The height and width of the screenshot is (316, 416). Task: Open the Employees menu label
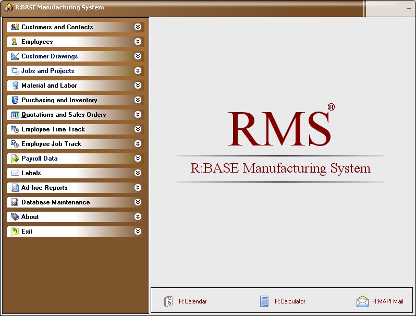pos(37,42)
